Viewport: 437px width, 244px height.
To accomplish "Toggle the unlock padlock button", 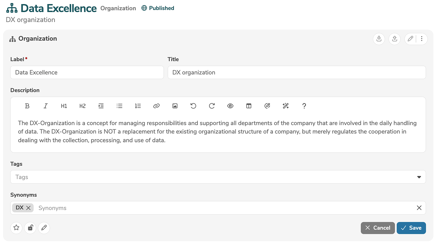I will click(x=30, y=228).
